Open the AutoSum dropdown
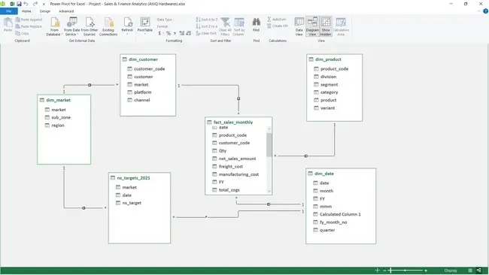This screenshot has height=275, width=489. pyautogui.click(x=277, y=20)
